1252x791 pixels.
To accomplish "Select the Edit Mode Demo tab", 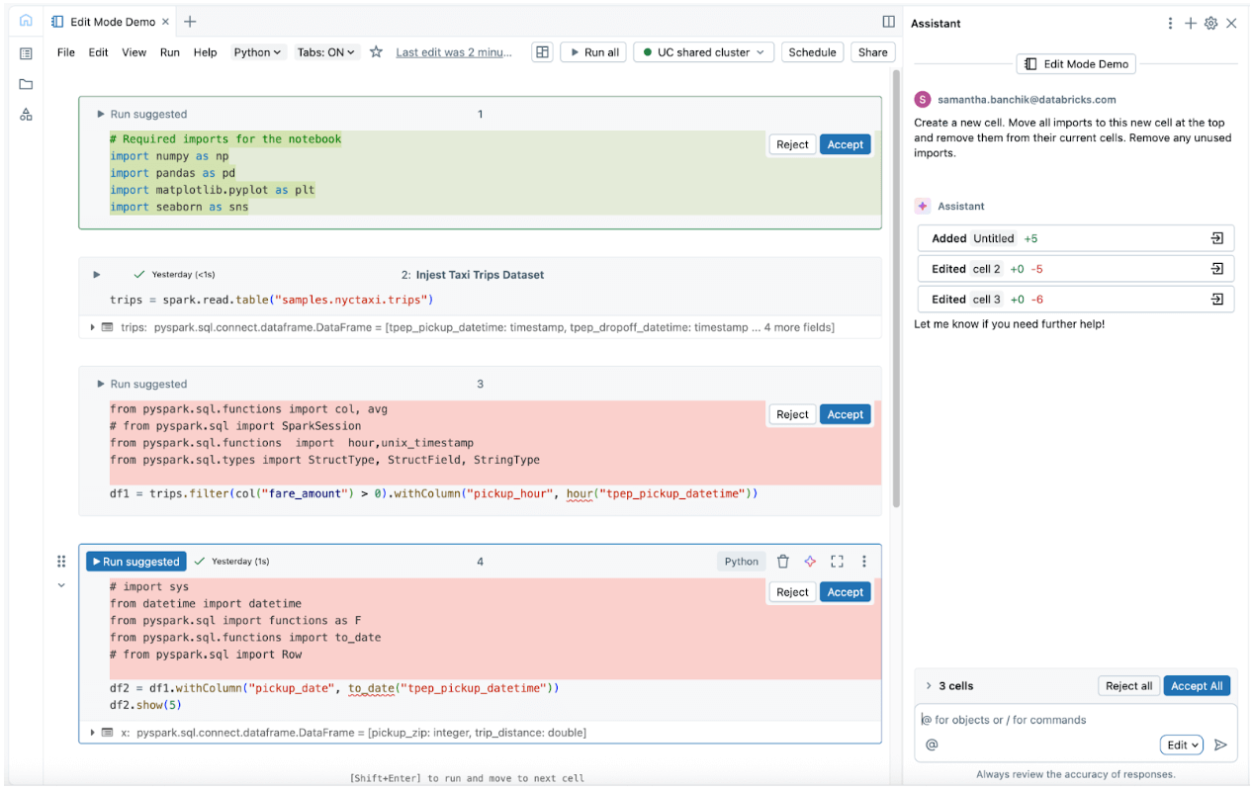I will coord(111,22).
